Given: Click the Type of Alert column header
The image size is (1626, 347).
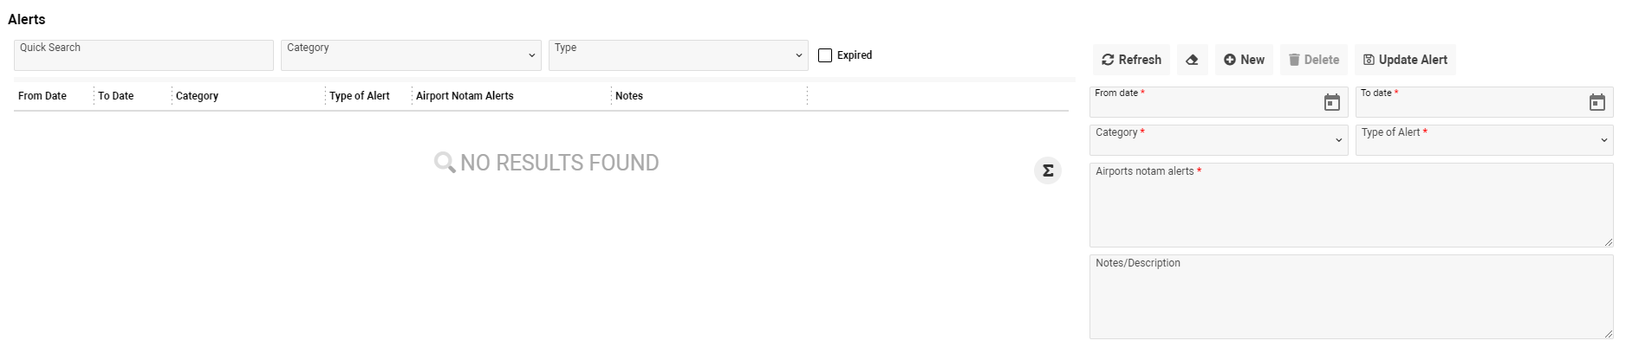Looking at the screenshot, I should 360,96.
